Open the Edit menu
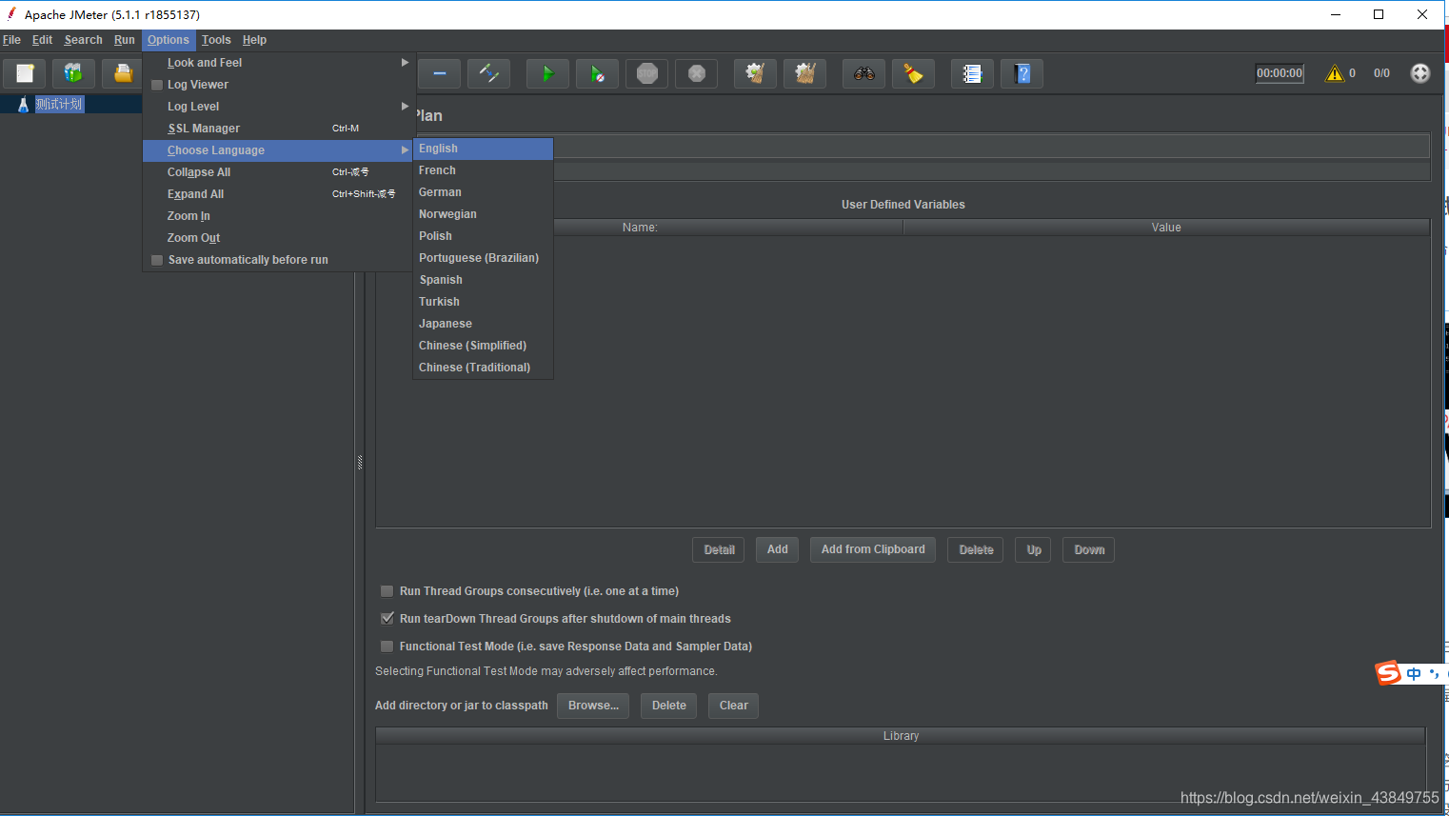Screen dimensions: 1449x816 [42, 40]
